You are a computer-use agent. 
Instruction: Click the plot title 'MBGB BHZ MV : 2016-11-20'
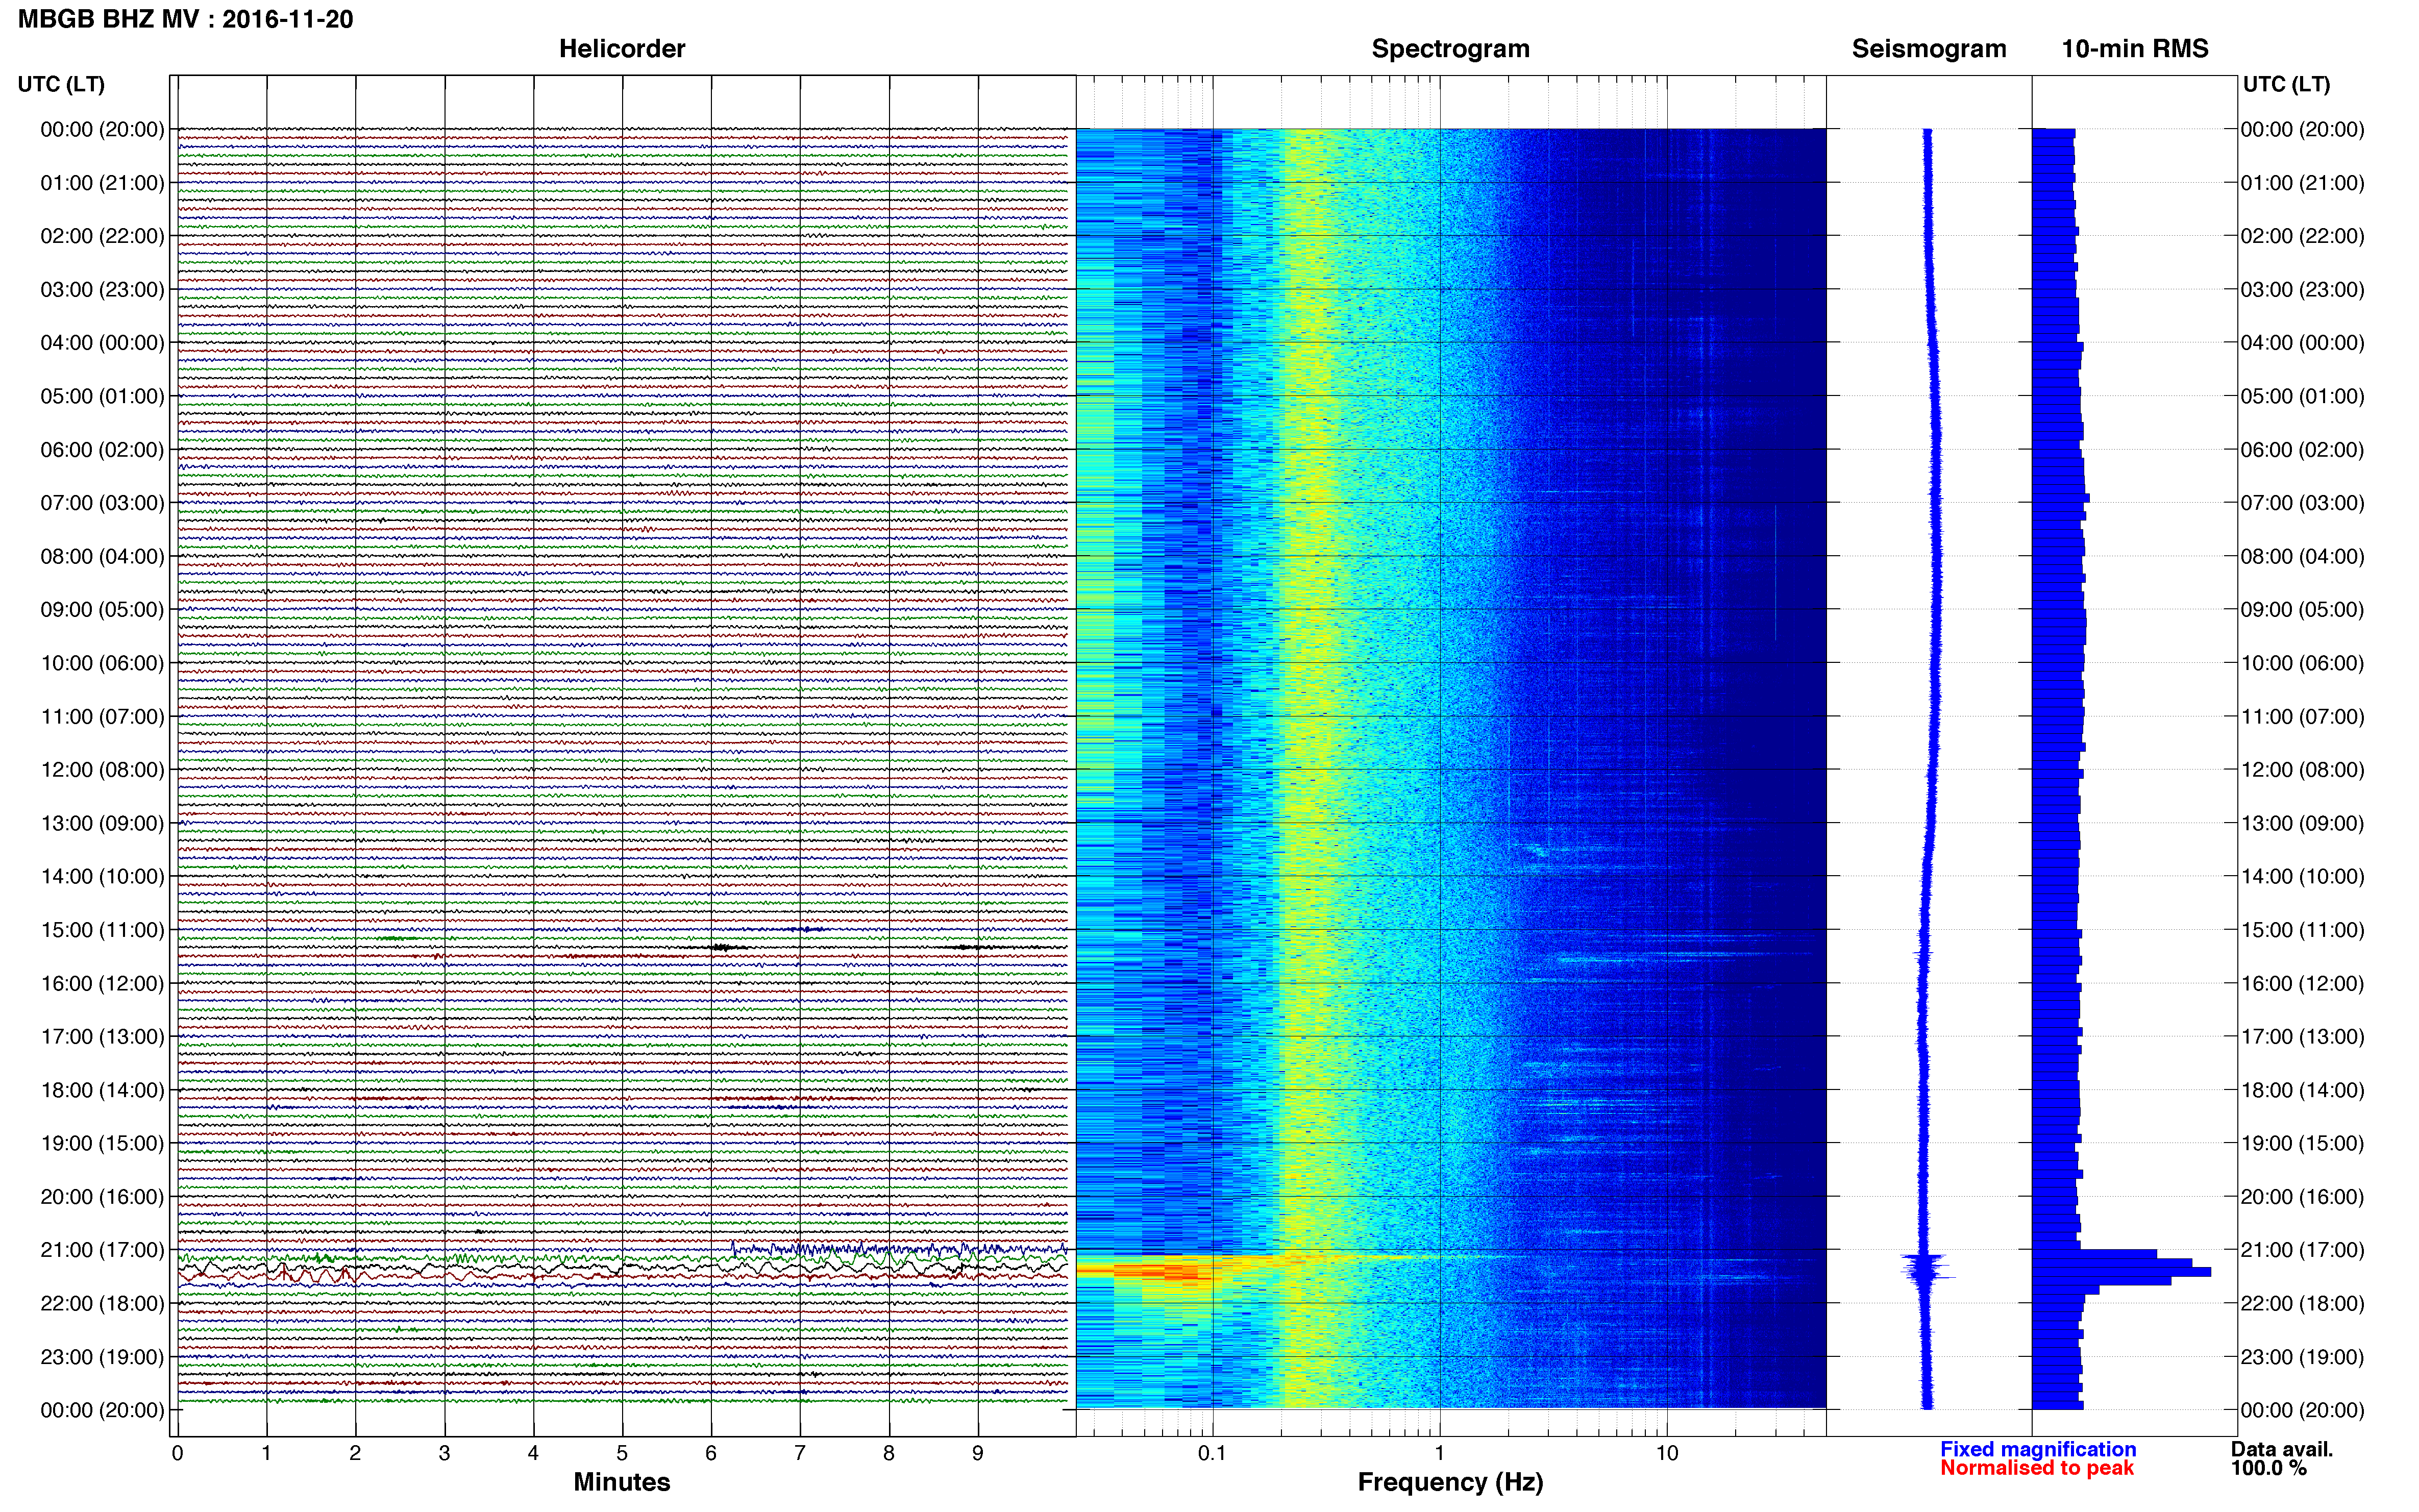click(x=186, y=19)
